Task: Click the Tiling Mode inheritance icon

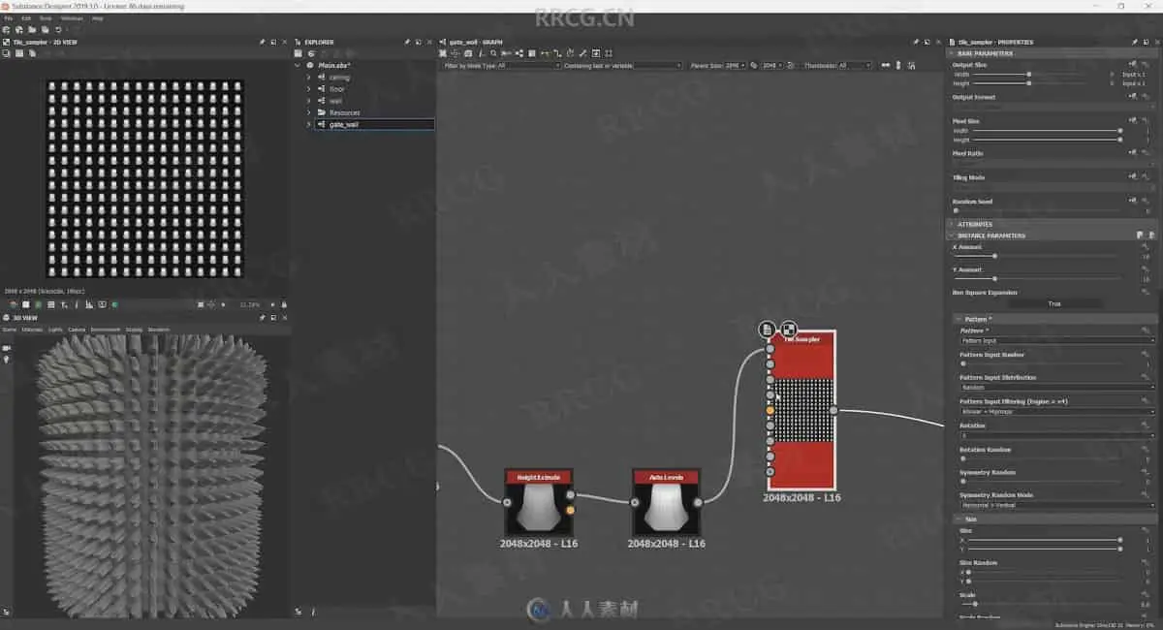Action: pos(1132,177)
